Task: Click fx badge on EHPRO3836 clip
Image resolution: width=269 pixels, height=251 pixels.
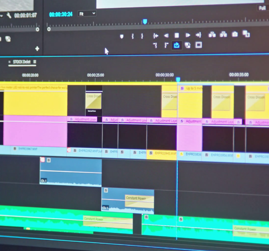Action: click(182, 154)
